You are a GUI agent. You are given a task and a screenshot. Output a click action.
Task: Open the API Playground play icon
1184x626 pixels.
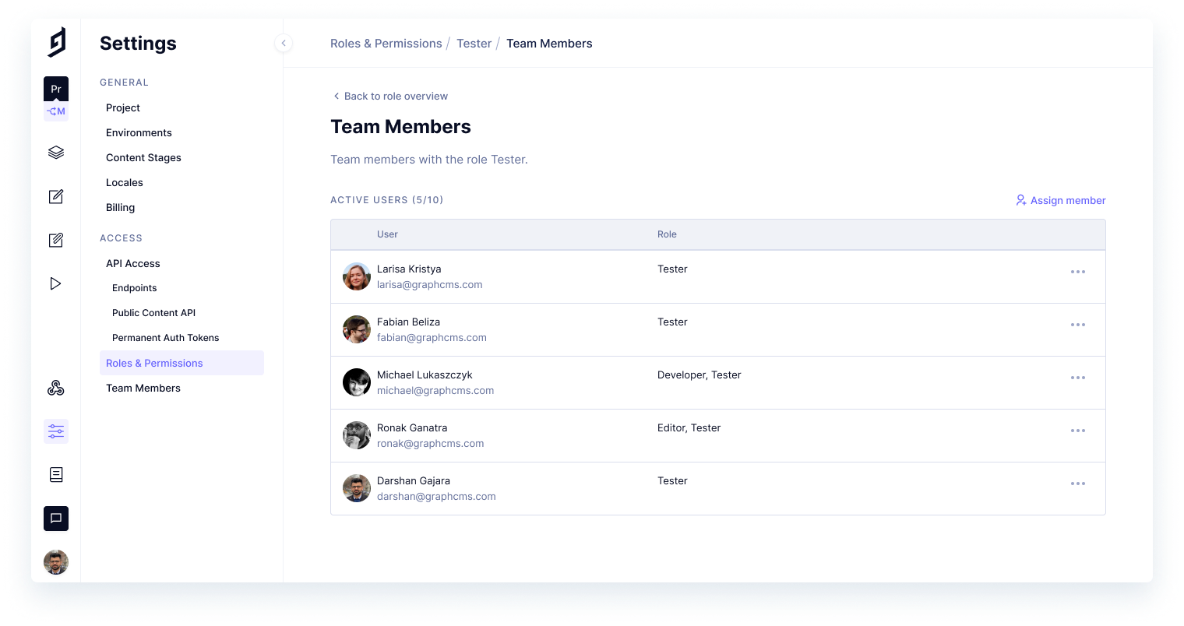pos(56,283)
